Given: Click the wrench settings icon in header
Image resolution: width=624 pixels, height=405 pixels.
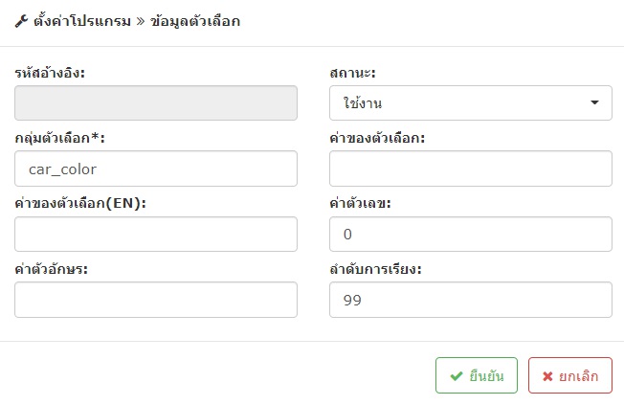Looking at the screenshot, I should tap(21, 21).
